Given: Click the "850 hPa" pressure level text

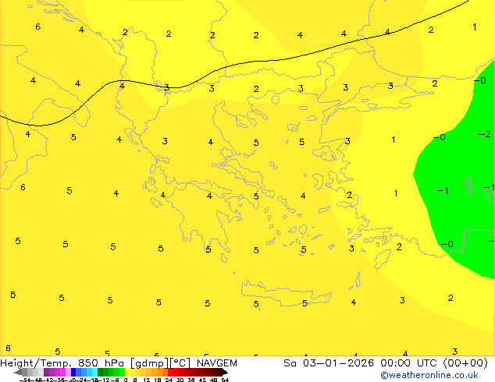Looking at the screenshot, I should click(101, 363).
